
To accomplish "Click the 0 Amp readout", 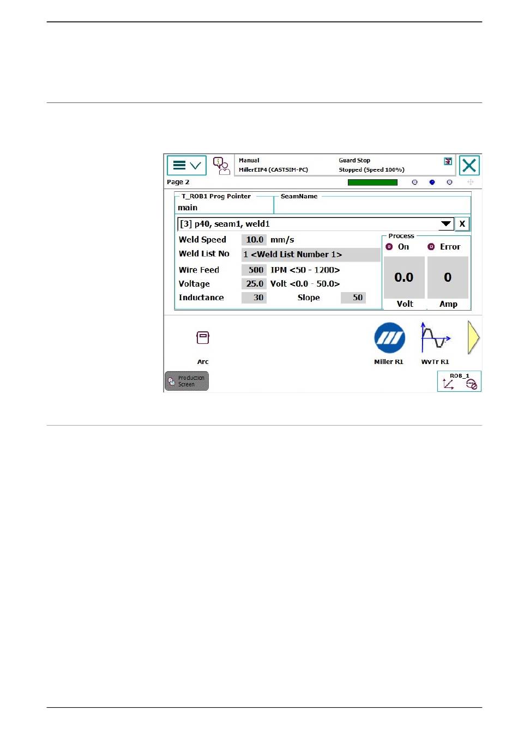I will pos(448,277).
